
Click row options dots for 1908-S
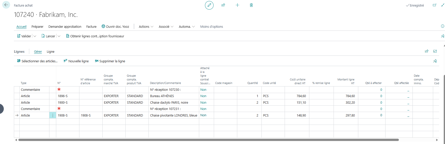pyautogui.click(x=53, y=116)
